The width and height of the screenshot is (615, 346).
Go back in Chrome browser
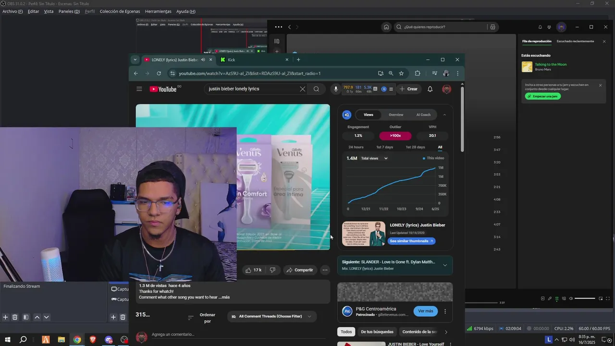click(x=136, y=74)
